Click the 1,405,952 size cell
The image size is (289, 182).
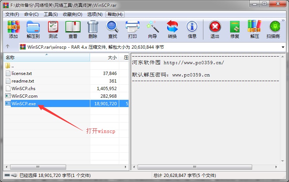[107, 89]
